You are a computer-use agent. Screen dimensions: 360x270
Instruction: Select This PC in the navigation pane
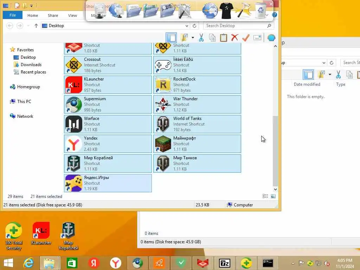(24, 102)
